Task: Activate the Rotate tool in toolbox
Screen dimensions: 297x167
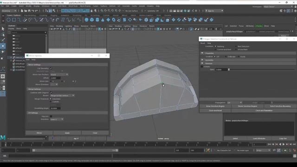Action: click(x=3, y=51)
